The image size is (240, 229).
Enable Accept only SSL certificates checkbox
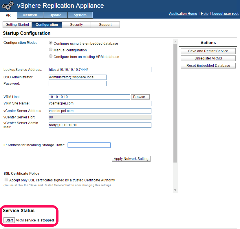click(6, 179)
